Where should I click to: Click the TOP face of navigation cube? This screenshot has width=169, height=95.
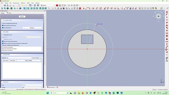click(158, 16)
